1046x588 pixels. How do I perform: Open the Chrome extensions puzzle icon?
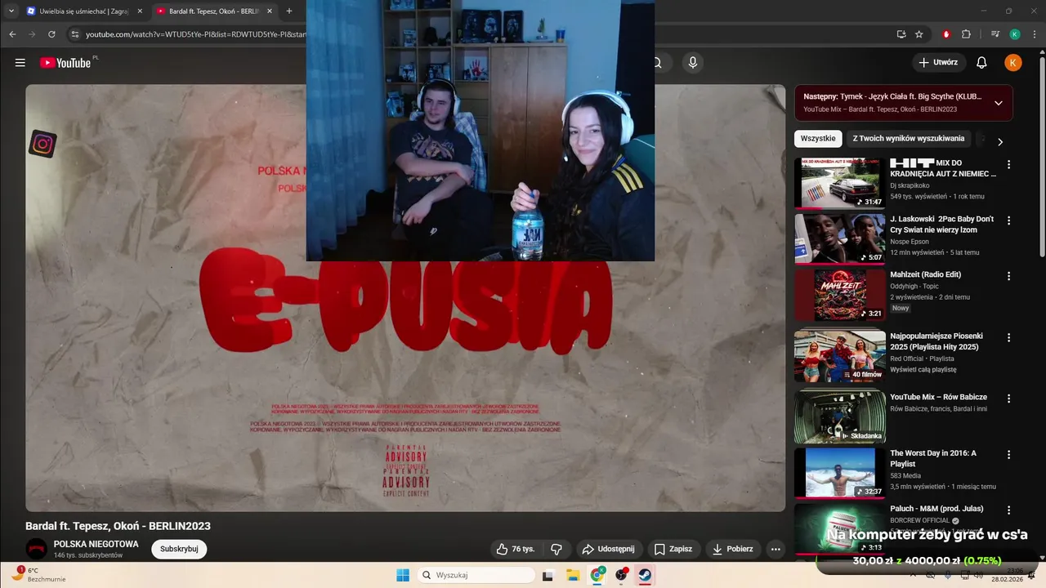coord(966,34)
